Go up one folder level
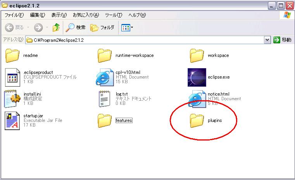Image resolution: width=295 pixels, height=180 pixels. (56, 27)
